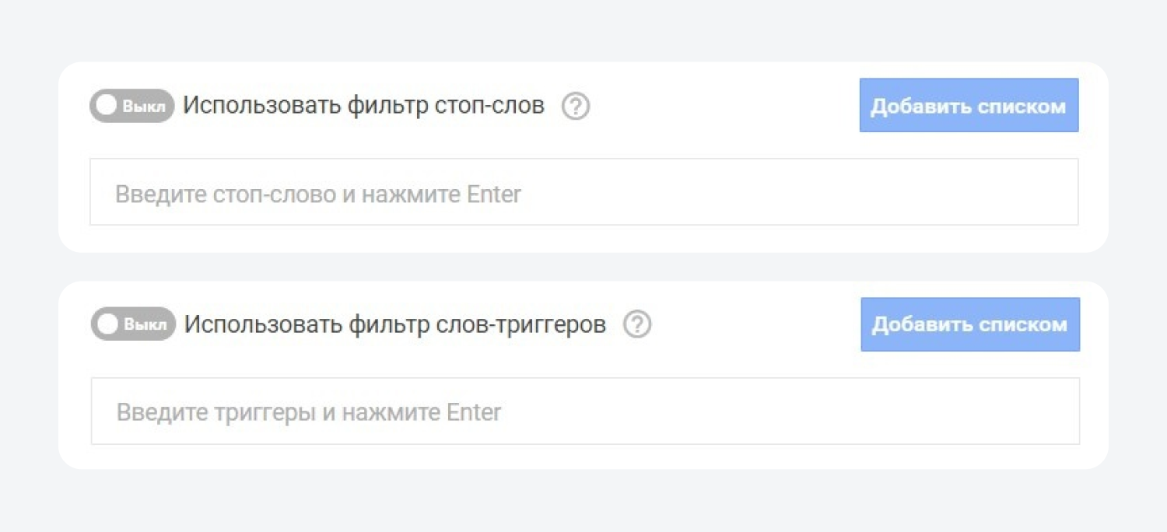
Task: Click question mark beside 'Использовать фильтр стоп-слов'
Action: pos(576,106)
